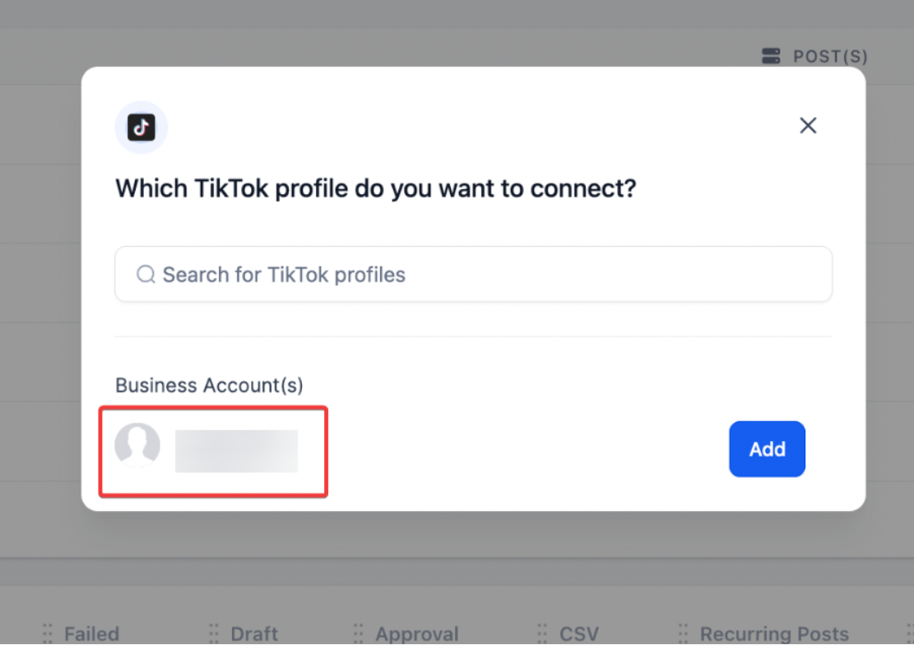The image size is (914, 645).
Task: Click the TikTok logo icon in dialog
Action: coord(142,128)
